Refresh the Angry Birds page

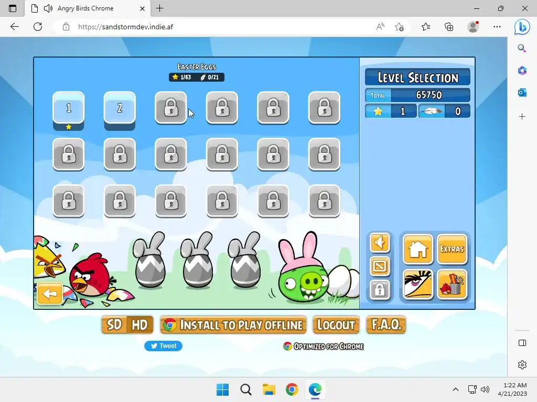tap(38, 27)
